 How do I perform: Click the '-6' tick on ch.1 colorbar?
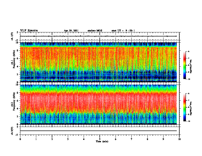tap(188, 51)
